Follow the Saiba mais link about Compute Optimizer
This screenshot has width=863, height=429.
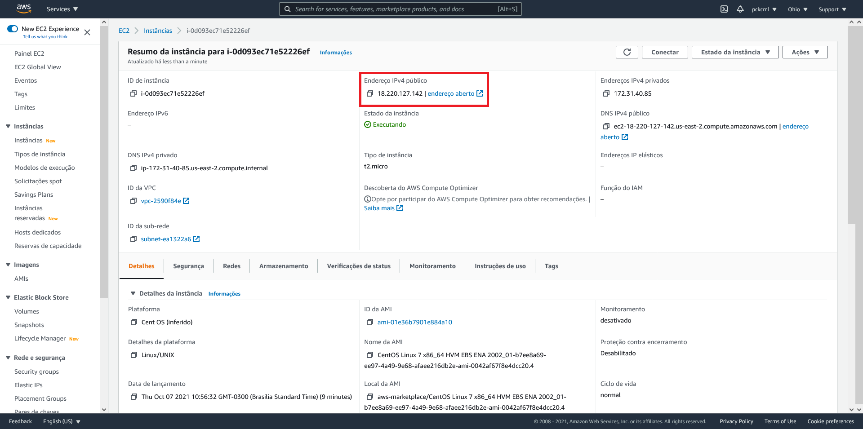pos(380,208)
